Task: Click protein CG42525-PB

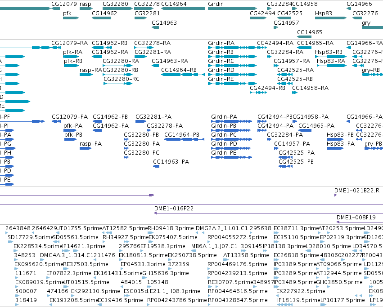Action: [x=285, y=166]
